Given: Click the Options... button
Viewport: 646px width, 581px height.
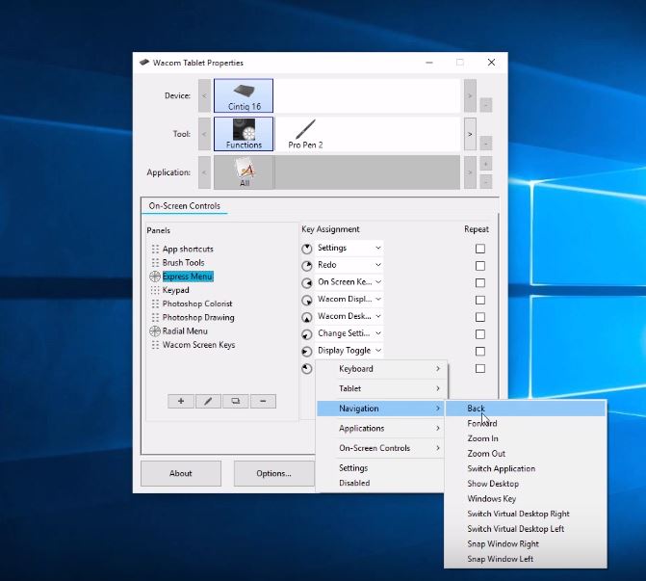Looking at the screenshot, I should pyautogui.click(x=274, y=473).
